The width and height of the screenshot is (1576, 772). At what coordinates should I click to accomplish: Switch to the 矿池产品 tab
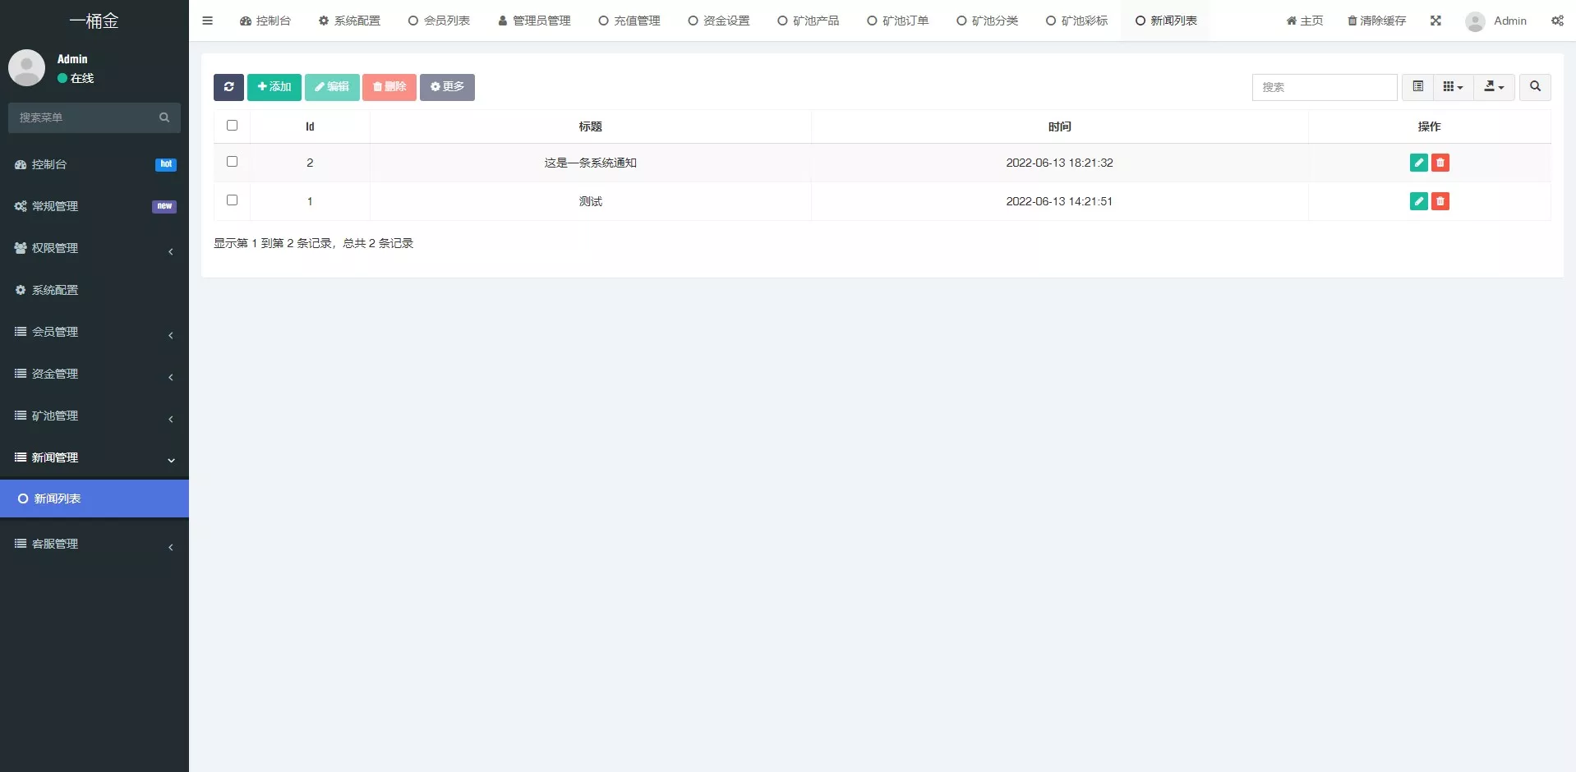point(809,21)
